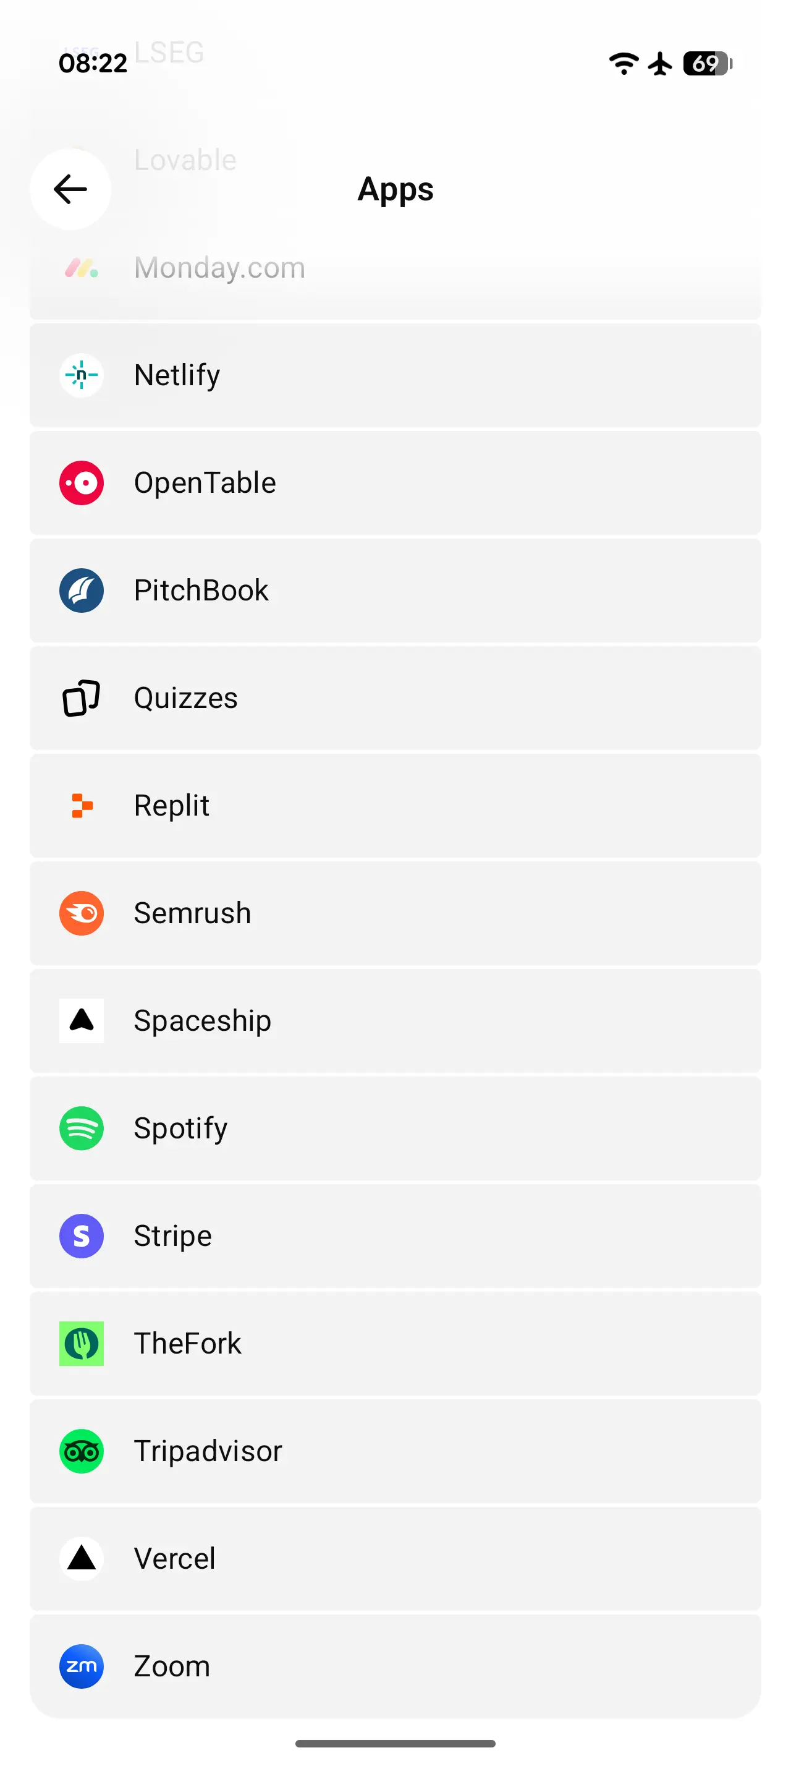This screenshot has height=1766, width=791.
Task: Tap the Semrush flame icon
Action: 82,913
